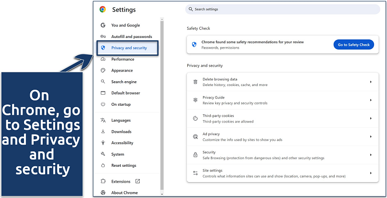
Task: Open About Chrome page
Action: pos(124,193)
